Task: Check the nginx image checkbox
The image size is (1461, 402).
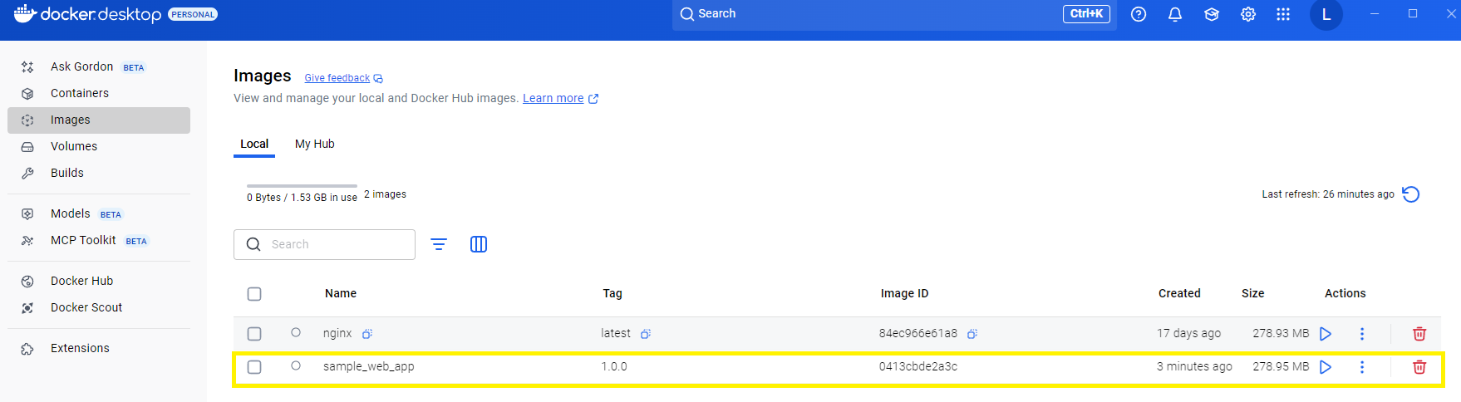Action: pyautogui.click(x=254, y=334)
